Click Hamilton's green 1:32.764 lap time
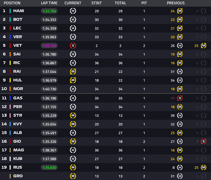 [49, 11]
